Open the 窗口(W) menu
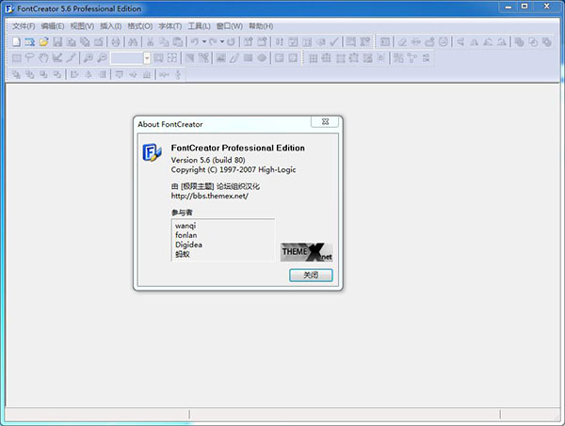 click(230, 26)
